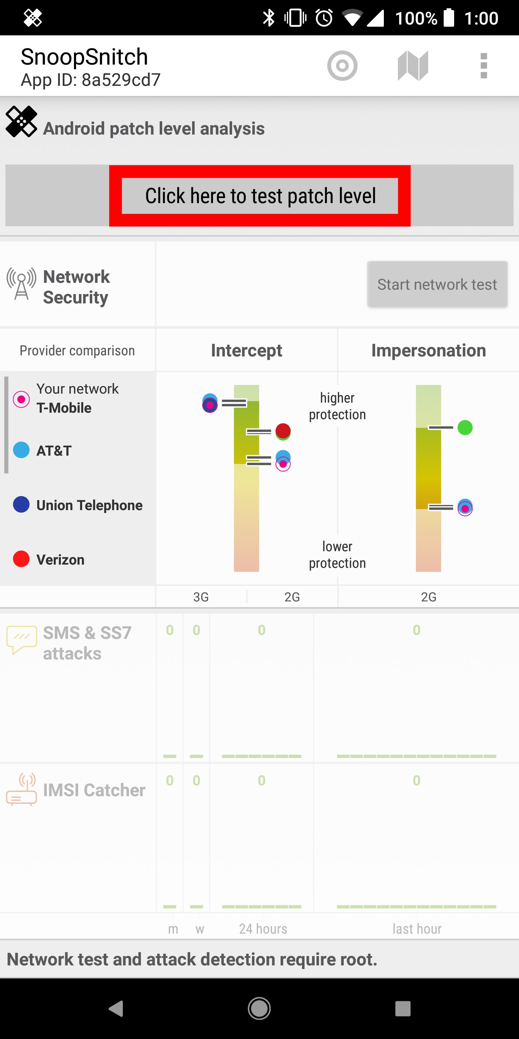Image resolution: width=519 pixels, height=1039 pixels.
Task: Switch to the Impersonation column
Action: point(428,350)
